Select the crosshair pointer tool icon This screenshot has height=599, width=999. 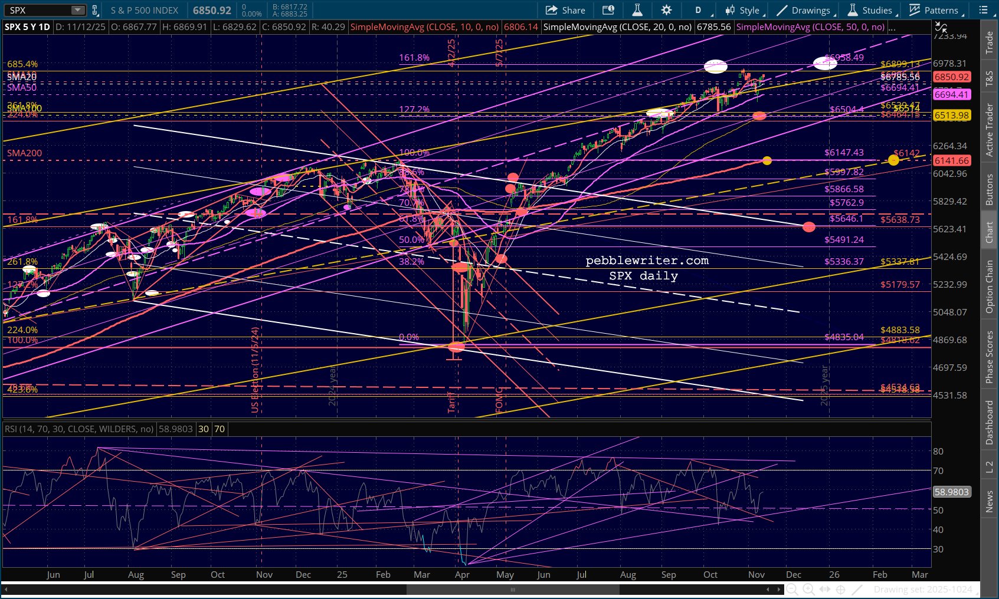tap(841, 589)
